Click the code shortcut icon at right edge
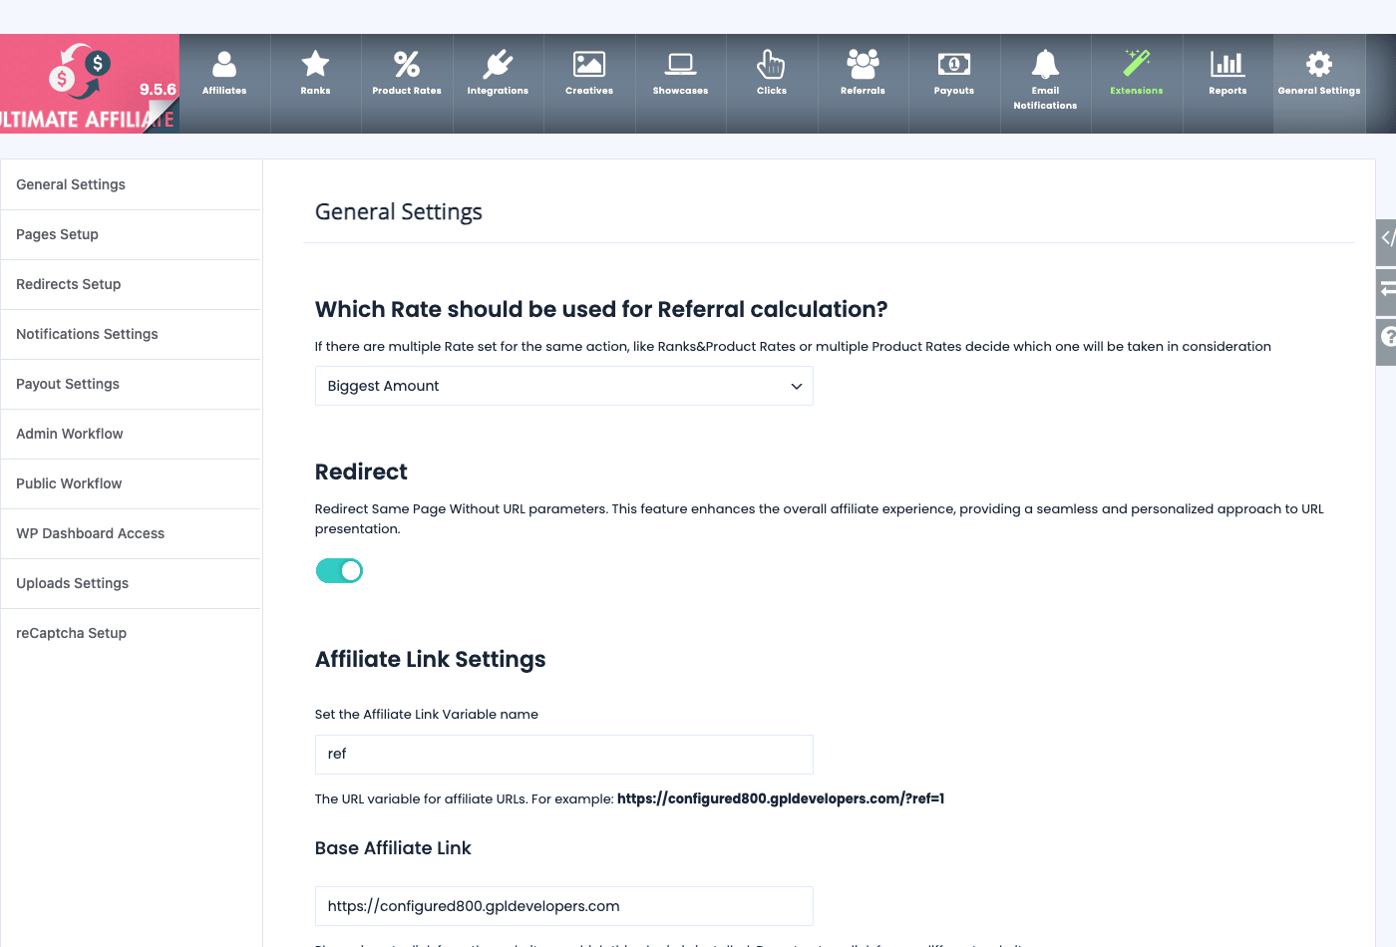Image resolution: width=1396 pixels, height=947 pixels. pos(1387,239)
